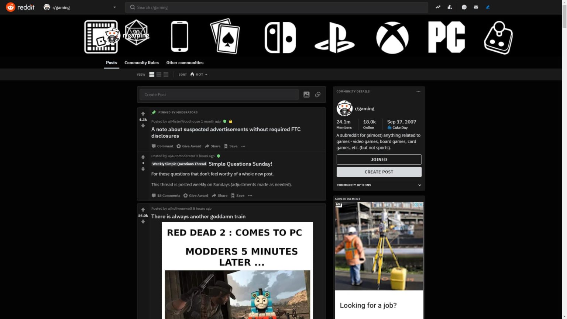Click the Create Post button in sidebar

379,172
